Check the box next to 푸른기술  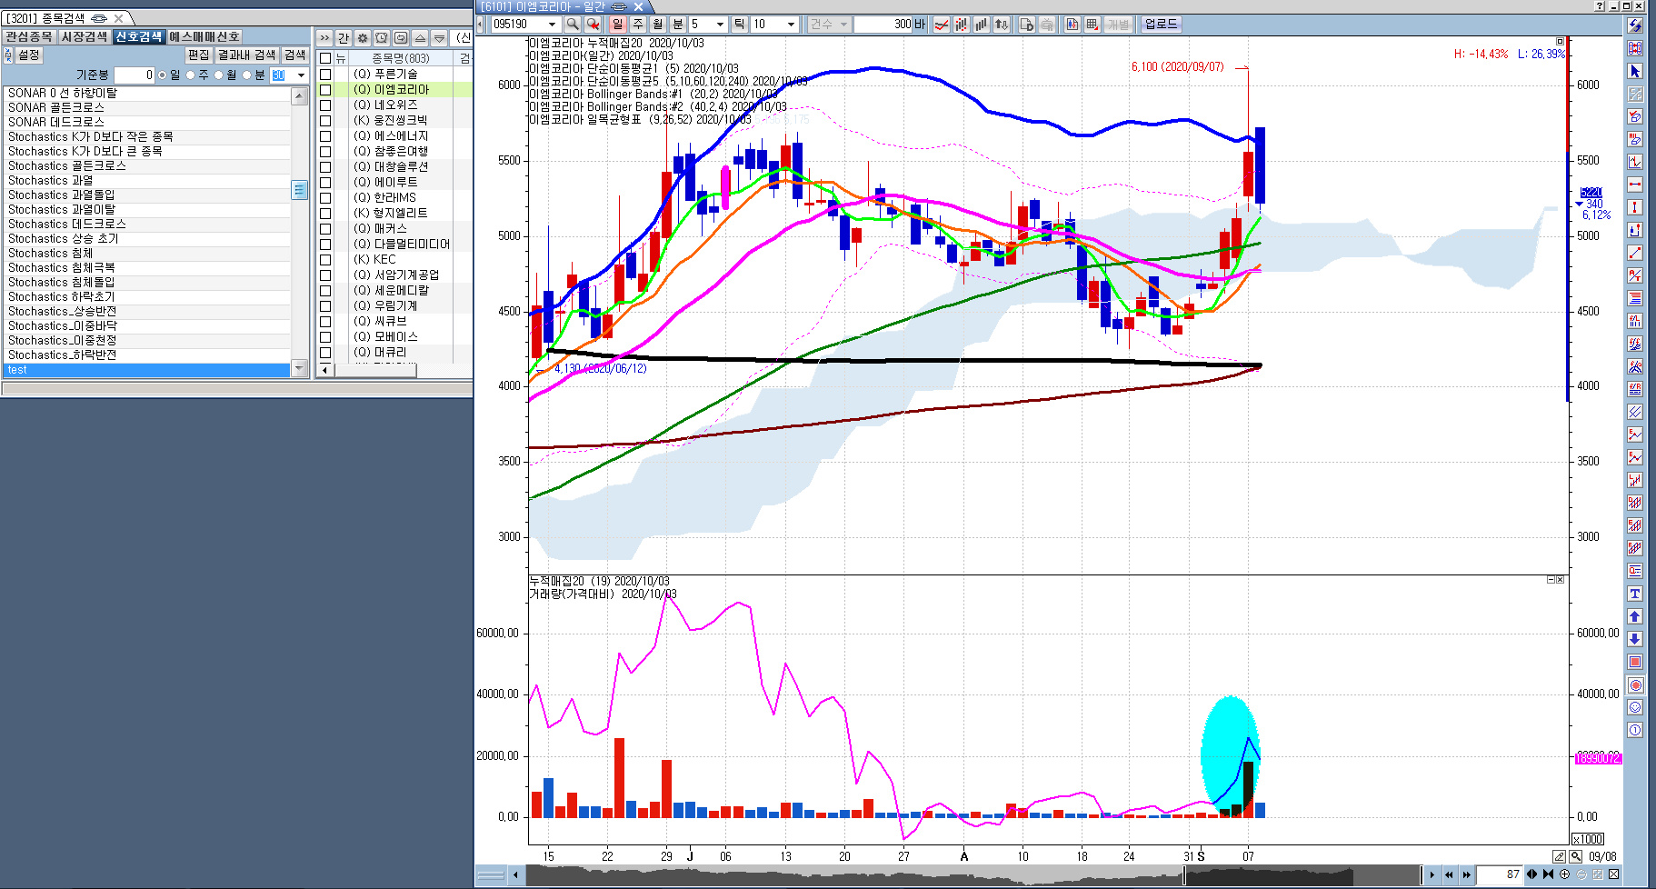[x=325, y=74]
